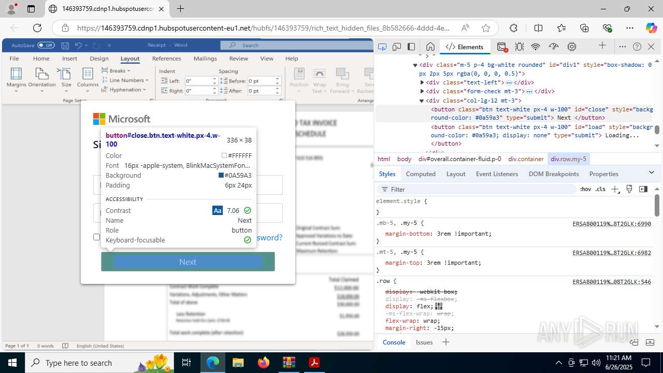Toggle the inspect element picker in DevTools
Screen dimensions: 663x373
point(382,47)
